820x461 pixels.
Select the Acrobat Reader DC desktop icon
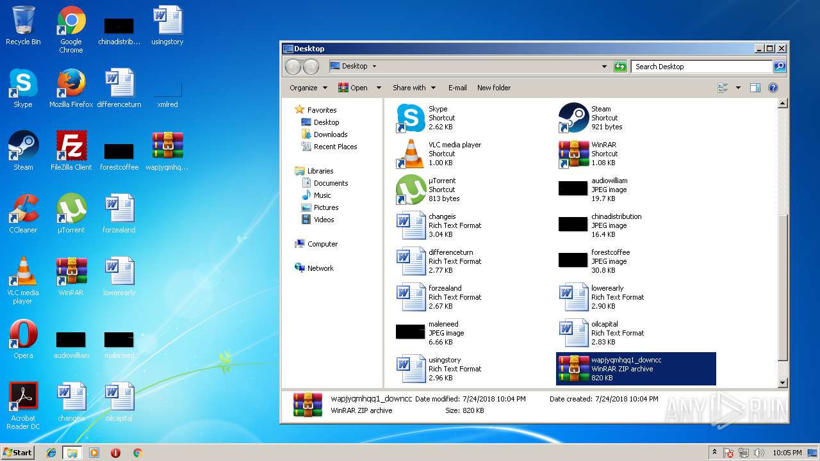(x=23, y=406)
